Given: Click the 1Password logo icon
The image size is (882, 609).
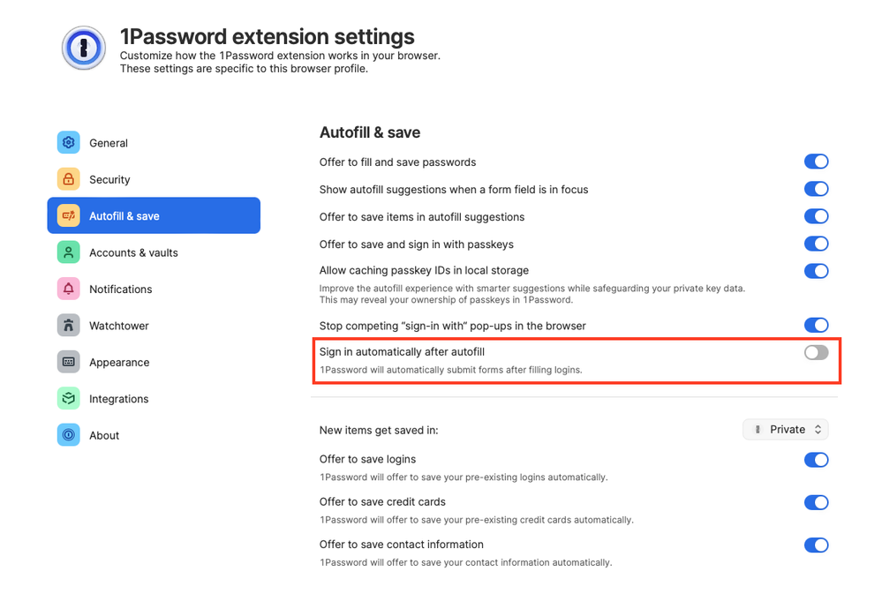Looking at the screenshot, I should [83, 48].
